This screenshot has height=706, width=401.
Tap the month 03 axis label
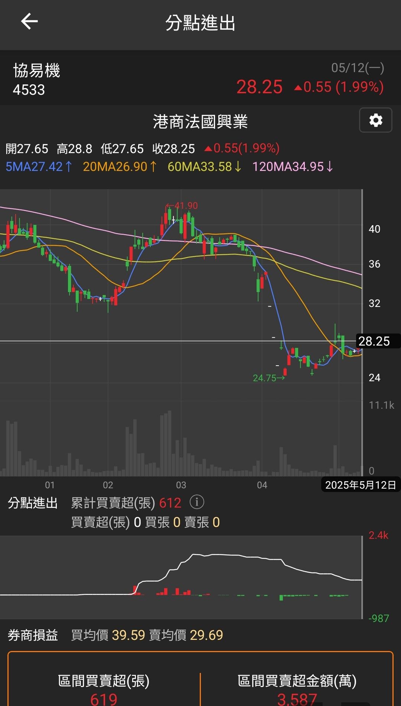181,485
